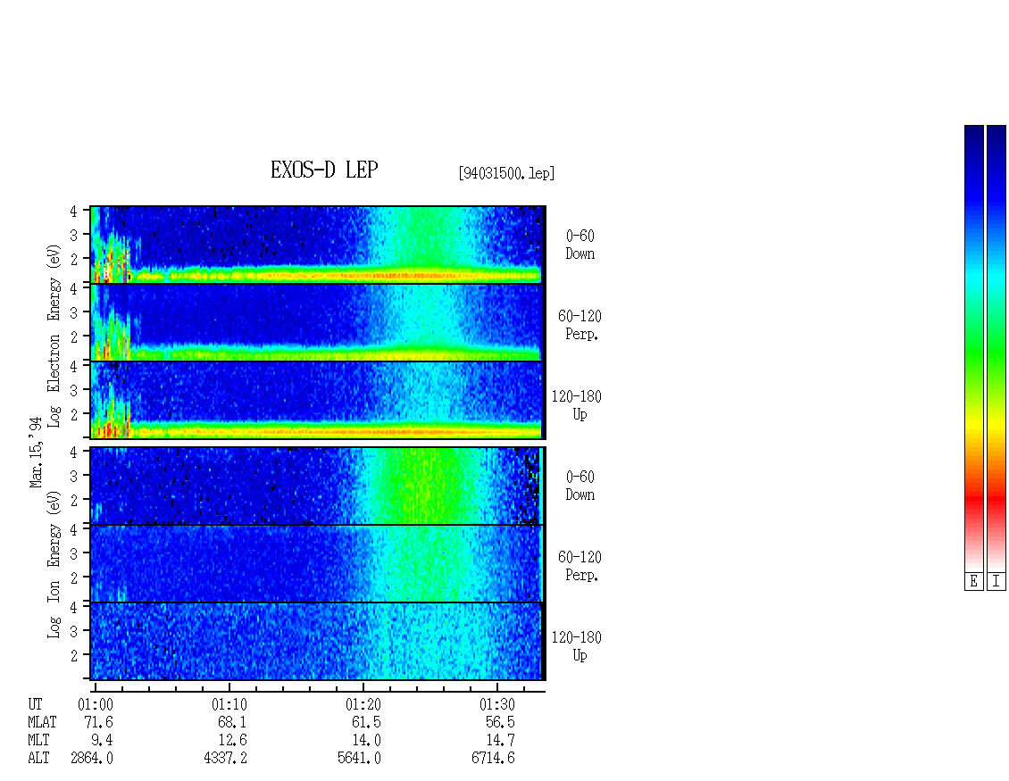The width and height of the screenshot is (1009, 781).
Task: Open the ion 120-180 Up spectrogram panel
Action: point(317,641)
